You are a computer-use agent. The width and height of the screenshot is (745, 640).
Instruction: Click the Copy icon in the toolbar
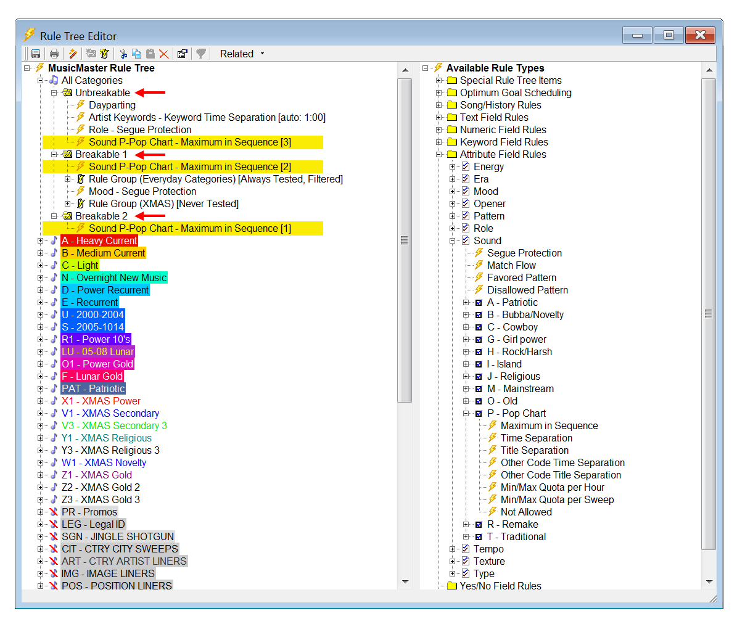(x=136, y=54)
